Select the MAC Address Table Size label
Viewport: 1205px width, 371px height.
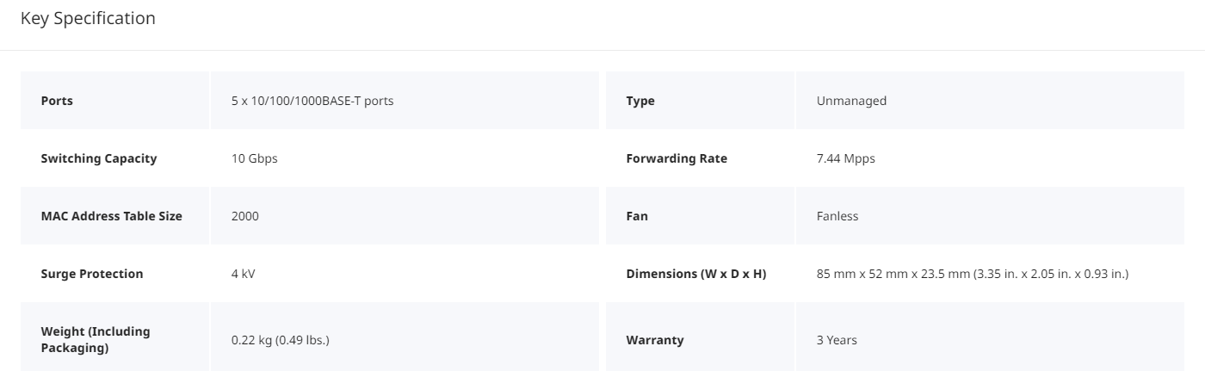tap(112, 216)
